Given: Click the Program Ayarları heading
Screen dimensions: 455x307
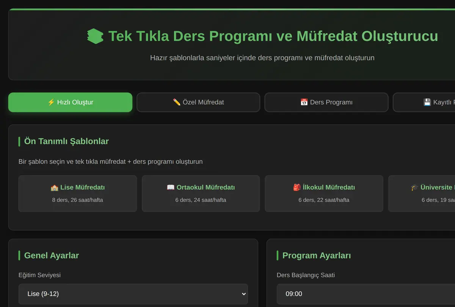Looking at the screenshot, I should click(317, 256).
